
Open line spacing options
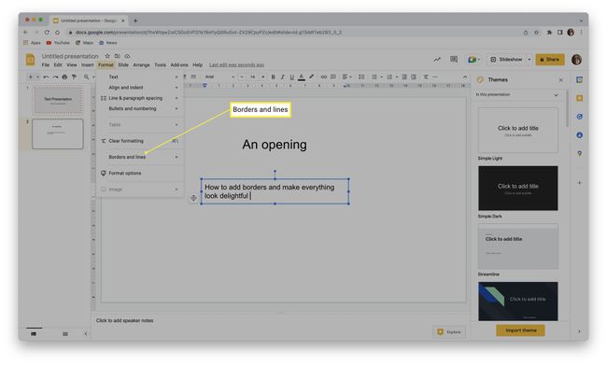point(361,77)
